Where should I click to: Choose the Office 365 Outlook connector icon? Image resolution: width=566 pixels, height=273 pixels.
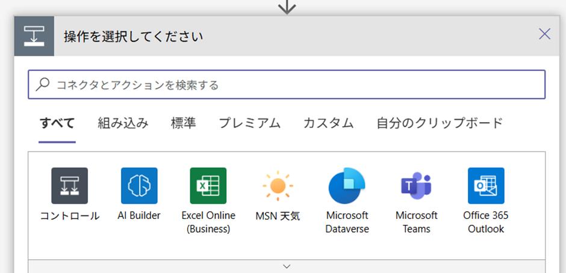coord(486,186)
